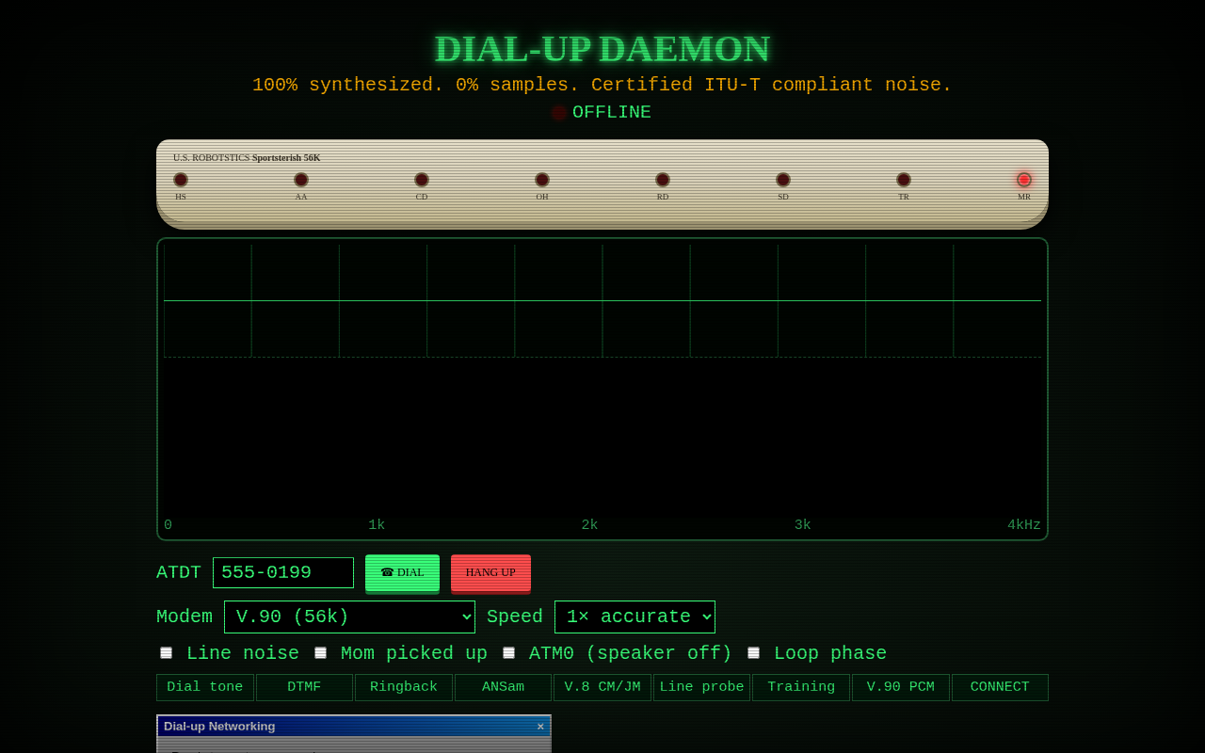Image resolution: width=1205 pixels, height=753 pixels.
Task: Click the U.S. ROBOTSTICS Sportsterish 56K label
Action: click(247, 157)
